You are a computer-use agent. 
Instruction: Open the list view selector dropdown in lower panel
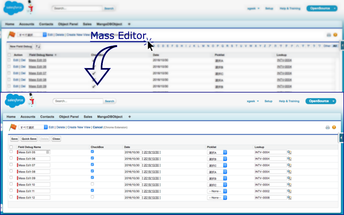click(33, 127)
